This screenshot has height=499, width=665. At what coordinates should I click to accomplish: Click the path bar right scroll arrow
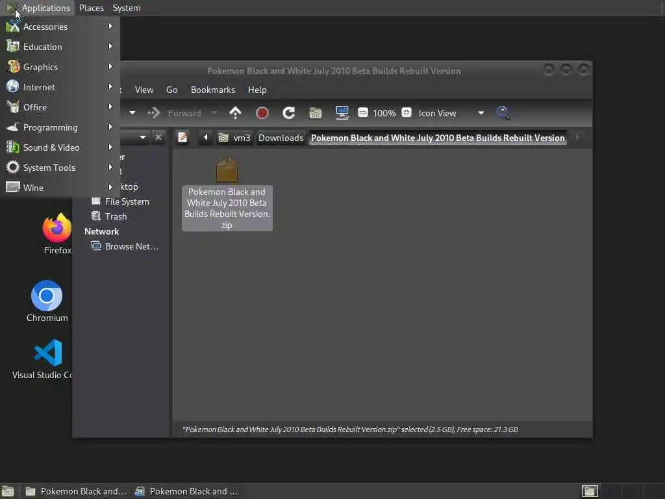pos(577,138)
